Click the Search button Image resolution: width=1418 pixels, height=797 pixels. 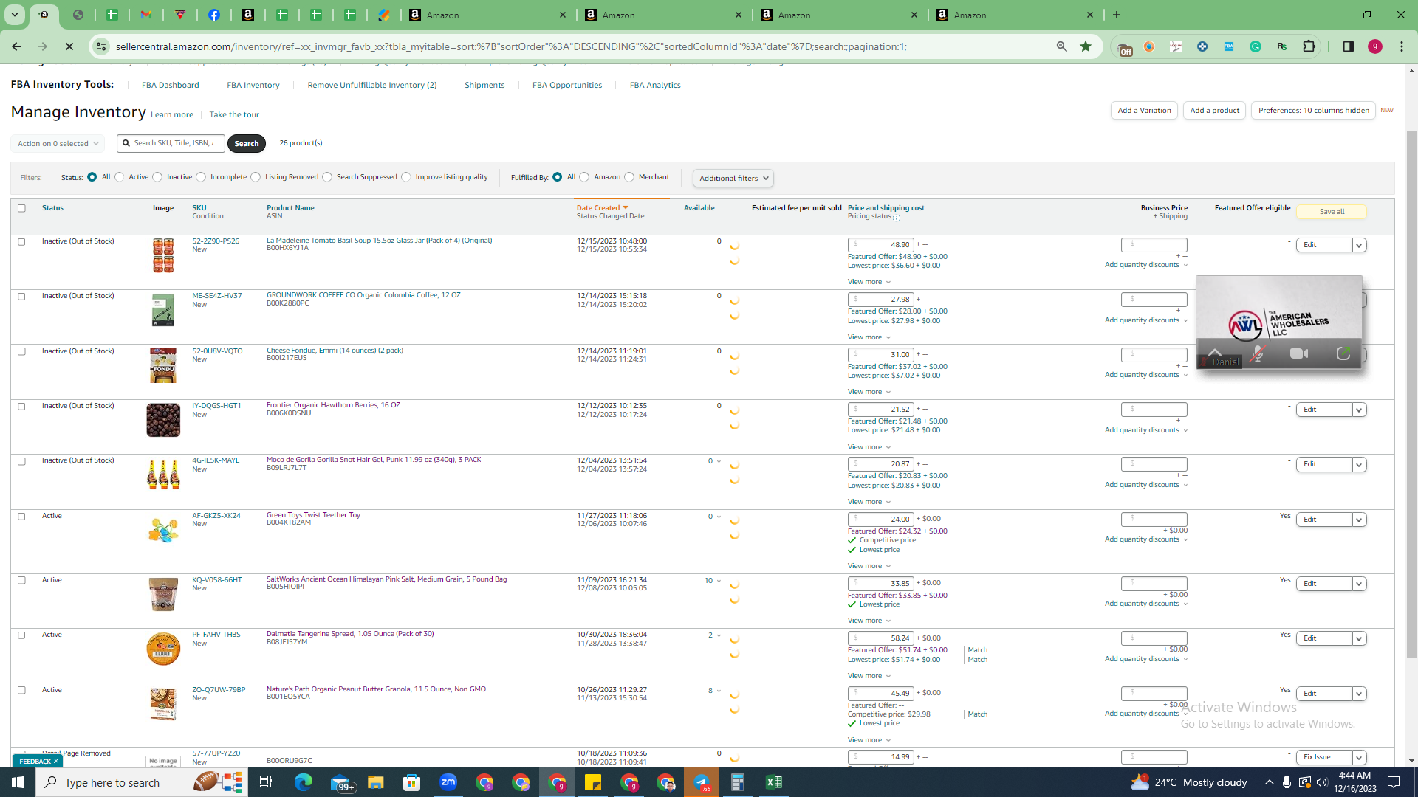[247, 144]
